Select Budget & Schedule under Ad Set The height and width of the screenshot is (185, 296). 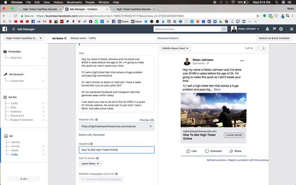(22, 120)
